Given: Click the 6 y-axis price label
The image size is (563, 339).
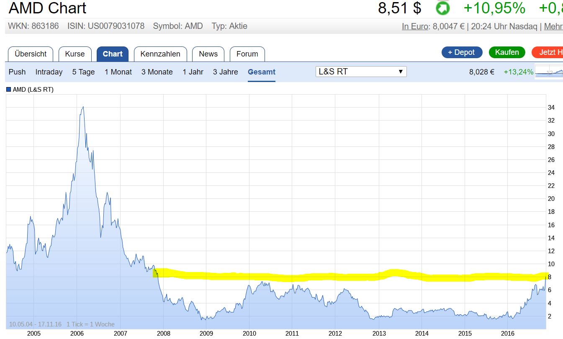Looking at the screenshot, I should click(x=550, y=290).
